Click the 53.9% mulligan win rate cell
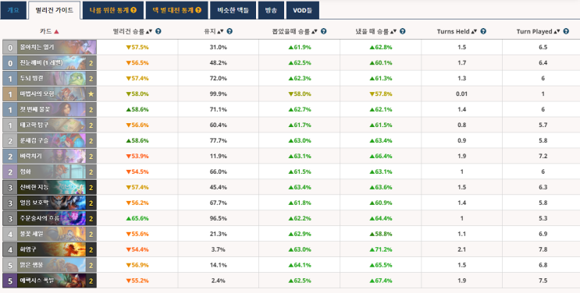Screen dimensions: 580x293 pyautogui.click(x=137, y=156)
